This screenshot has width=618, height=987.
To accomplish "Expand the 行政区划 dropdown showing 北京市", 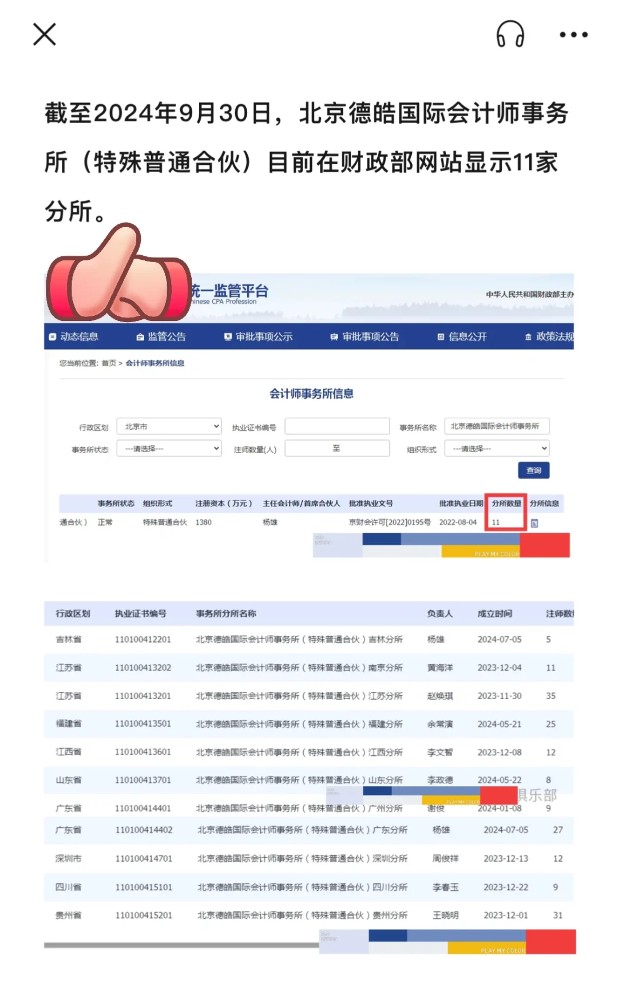I will coord(169,426).
